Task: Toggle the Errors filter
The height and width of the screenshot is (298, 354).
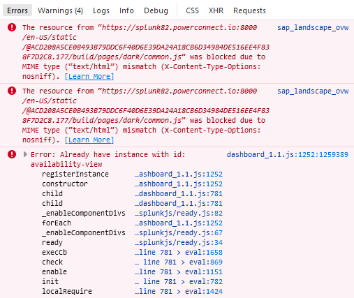Action: click(17, 10)
